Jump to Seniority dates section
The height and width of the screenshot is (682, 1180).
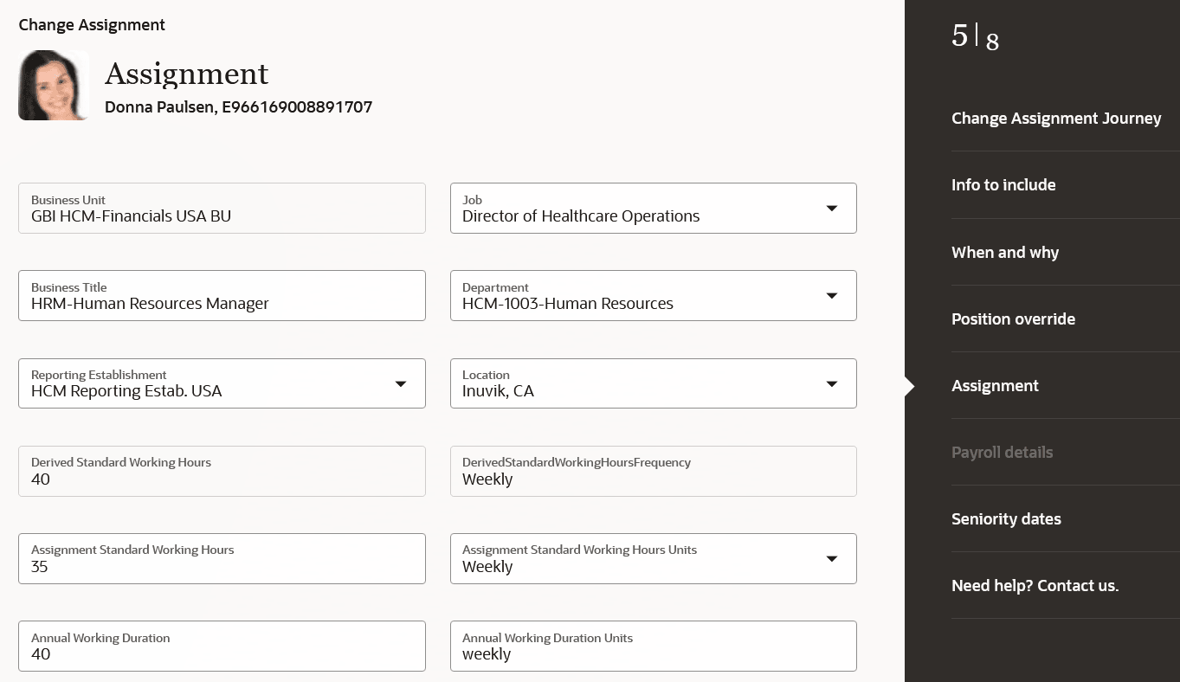pos(1006,519)
